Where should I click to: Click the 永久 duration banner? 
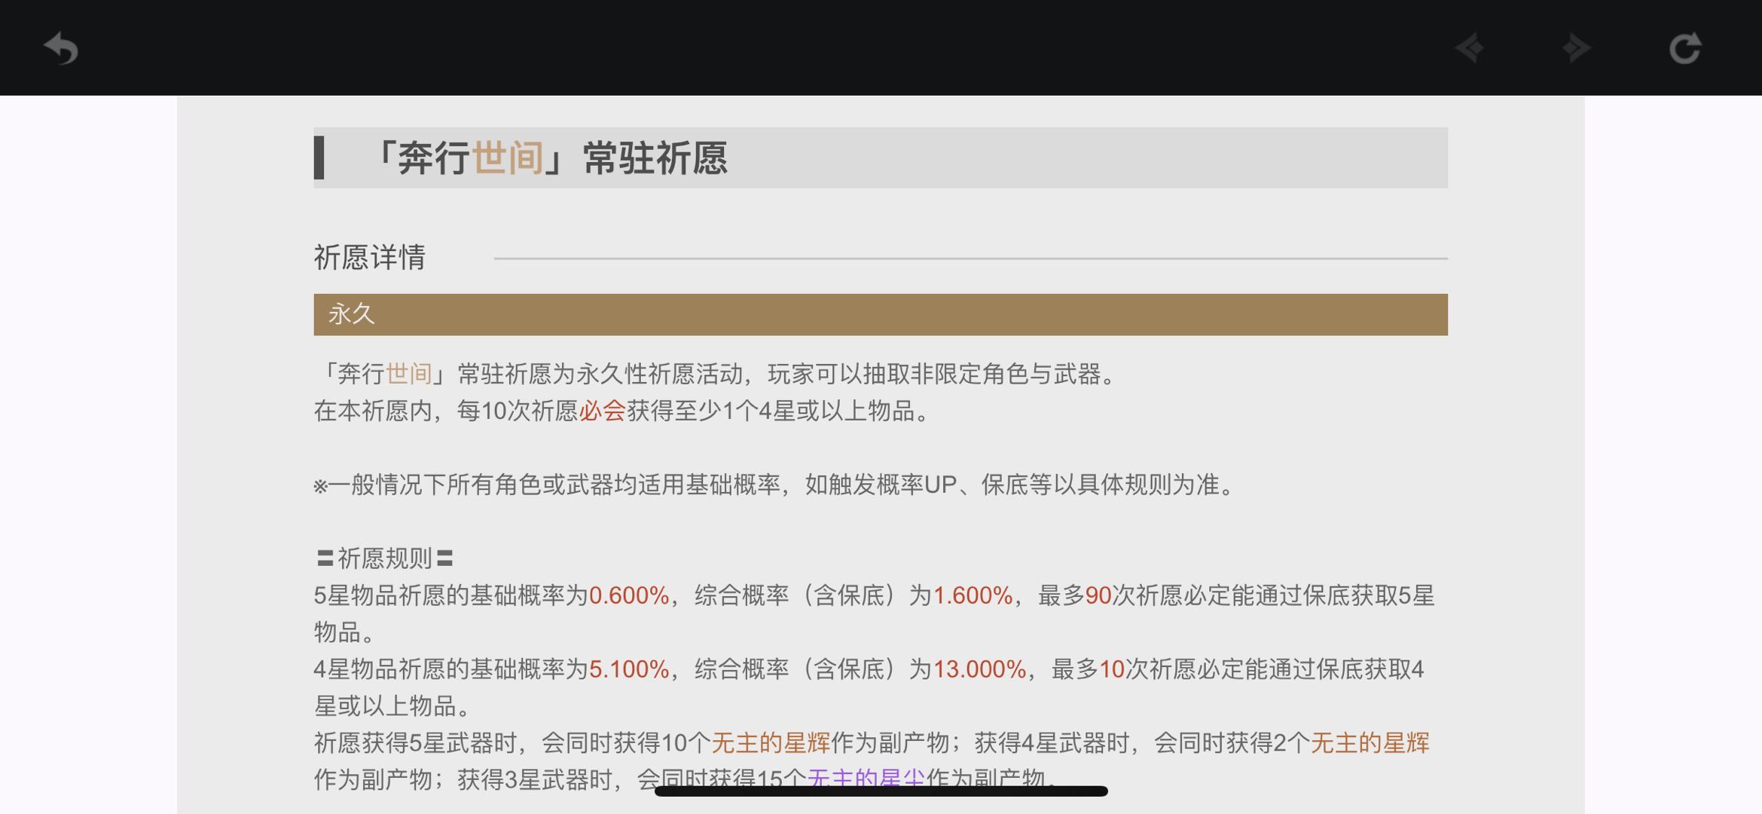881,314
